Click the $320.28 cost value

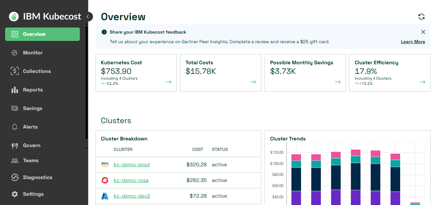(197, 165)
